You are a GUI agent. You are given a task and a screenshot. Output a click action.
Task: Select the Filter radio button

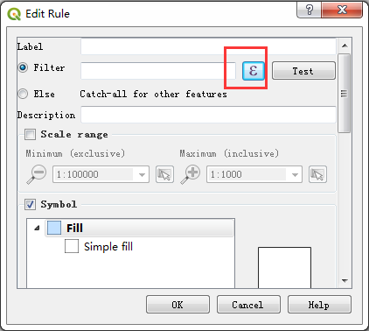pyautogui.click(x=23, y=67)
